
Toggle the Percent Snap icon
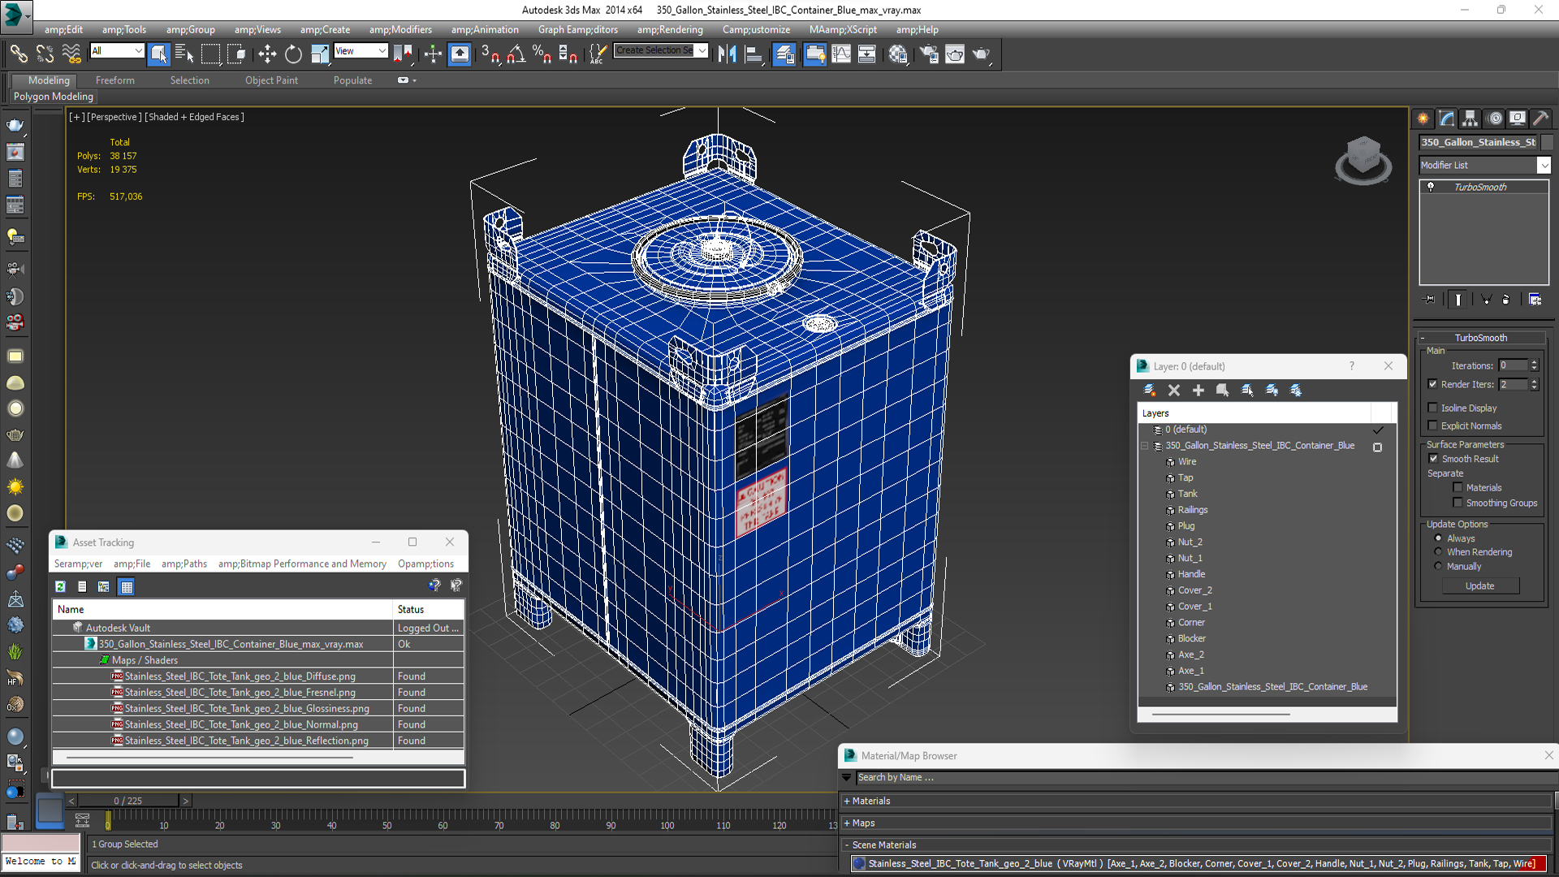pyautogui.click(x=542, y=54)
